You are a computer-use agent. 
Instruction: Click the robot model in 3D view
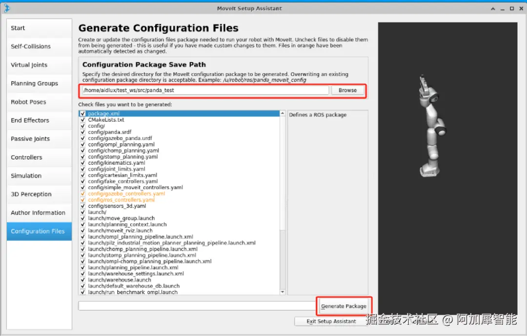pos(432,126)
